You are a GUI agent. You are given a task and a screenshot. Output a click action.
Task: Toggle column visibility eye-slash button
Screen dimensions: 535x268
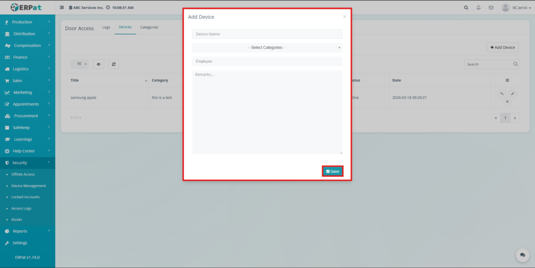pos(98,64)
